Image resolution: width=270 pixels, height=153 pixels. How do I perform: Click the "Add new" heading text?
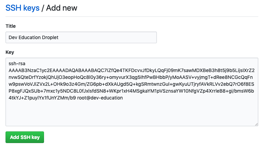(x=62, y=8)
